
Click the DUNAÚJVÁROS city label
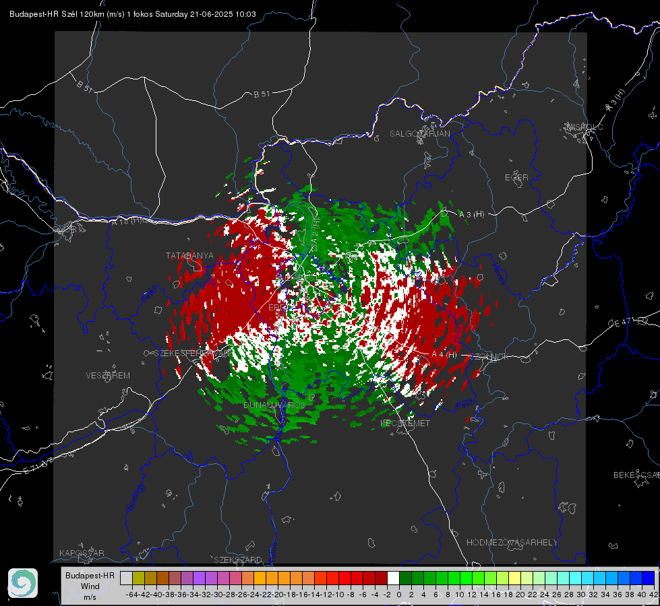274,405
